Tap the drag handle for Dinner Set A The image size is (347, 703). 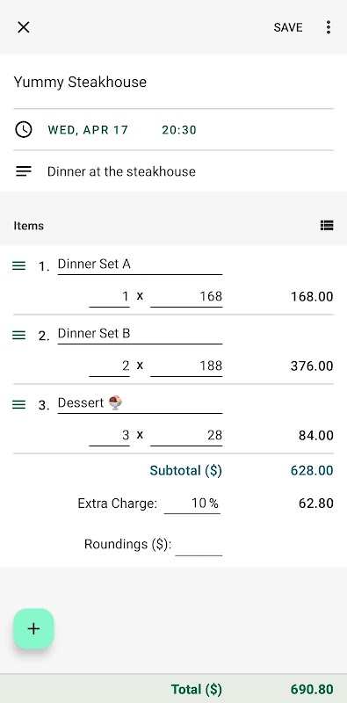(18, 266)
